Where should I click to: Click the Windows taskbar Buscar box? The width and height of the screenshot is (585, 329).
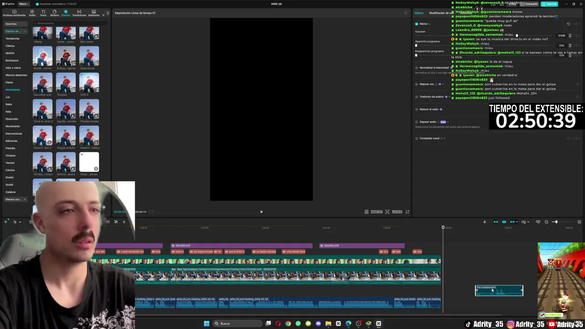237,324
